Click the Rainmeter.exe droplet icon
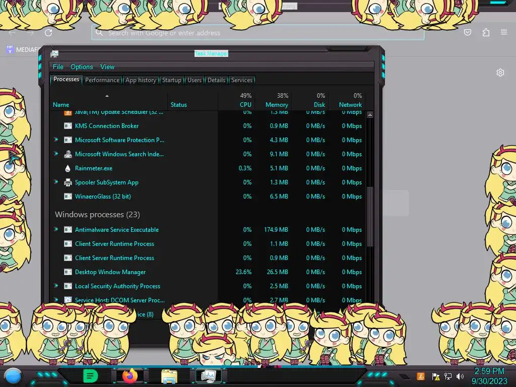This screenshot has height=387, width=516. (68, 168)
